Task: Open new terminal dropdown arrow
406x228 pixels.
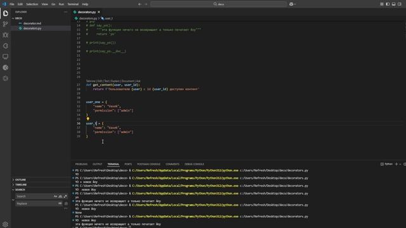Action: pos(400,164)
